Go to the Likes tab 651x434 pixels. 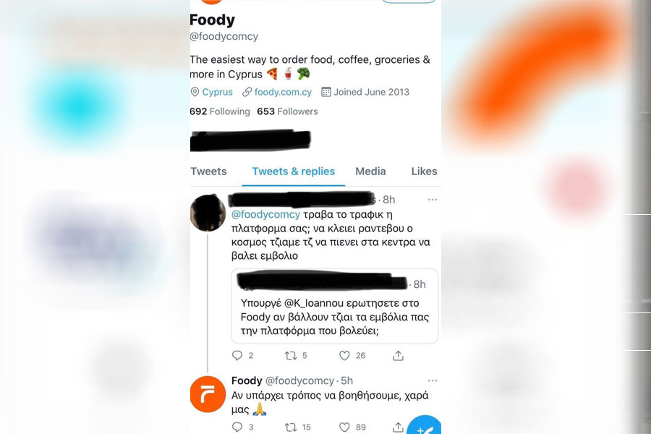(x=424, y=171)
